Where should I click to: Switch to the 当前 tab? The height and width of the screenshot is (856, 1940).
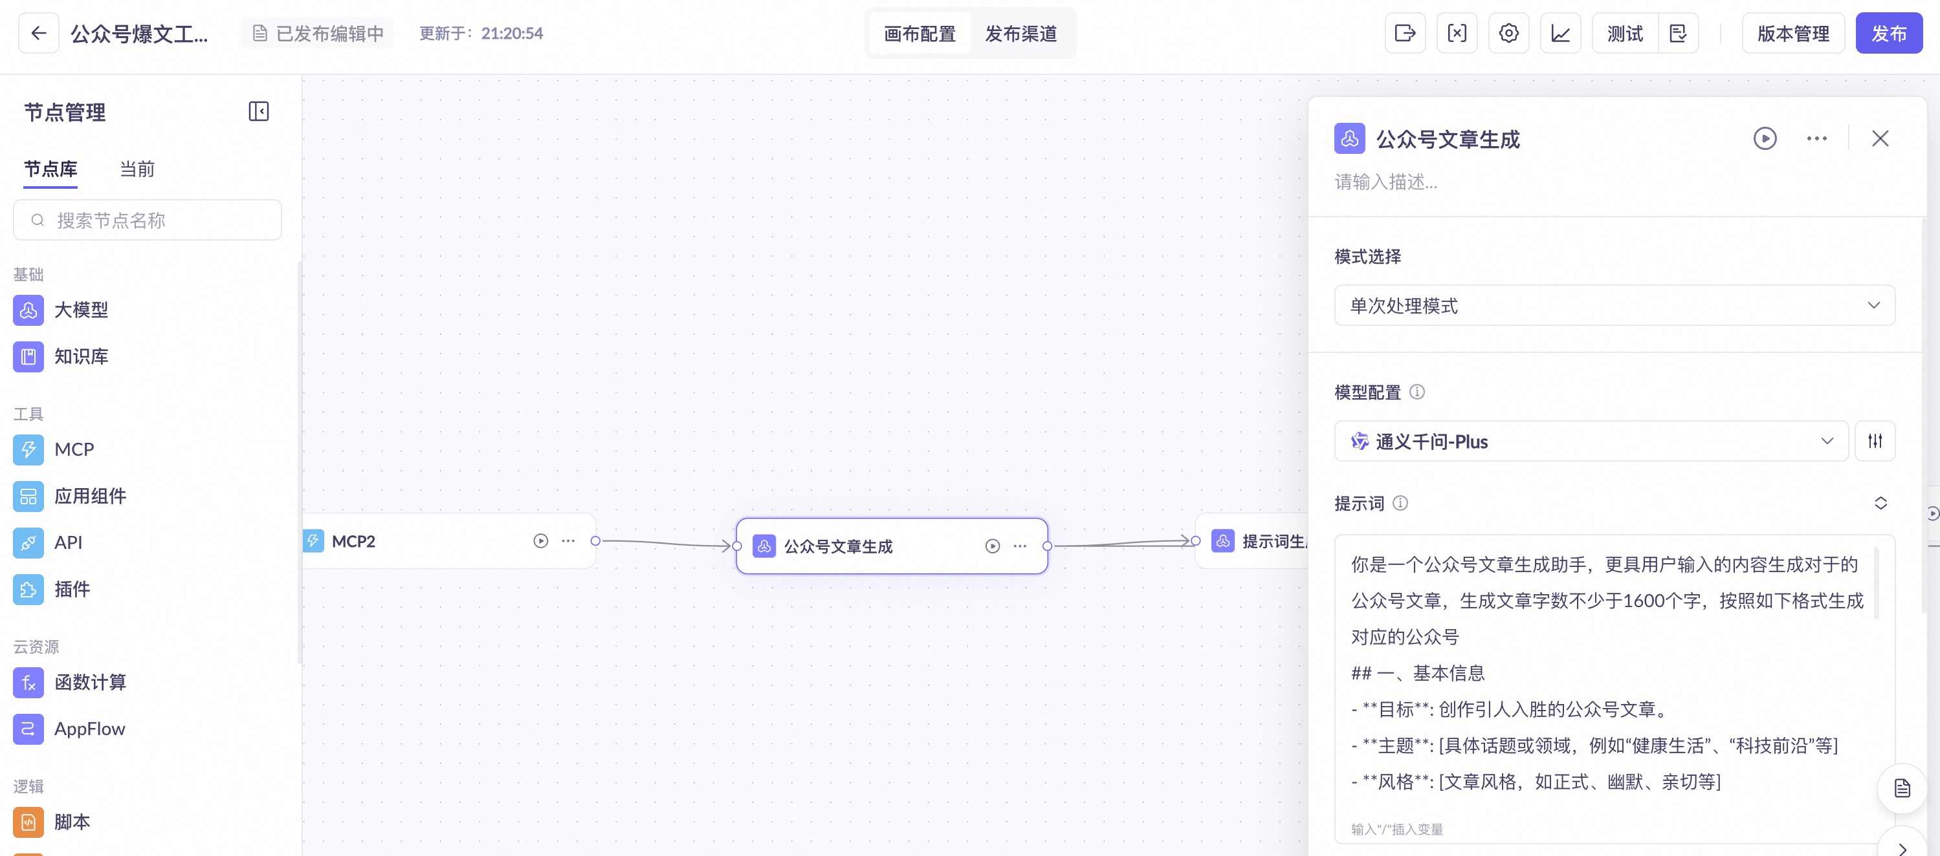(x=137, y=169)
